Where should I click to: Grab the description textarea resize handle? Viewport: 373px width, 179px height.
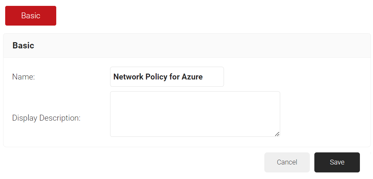pyautogui.click(x=277, y=134)
